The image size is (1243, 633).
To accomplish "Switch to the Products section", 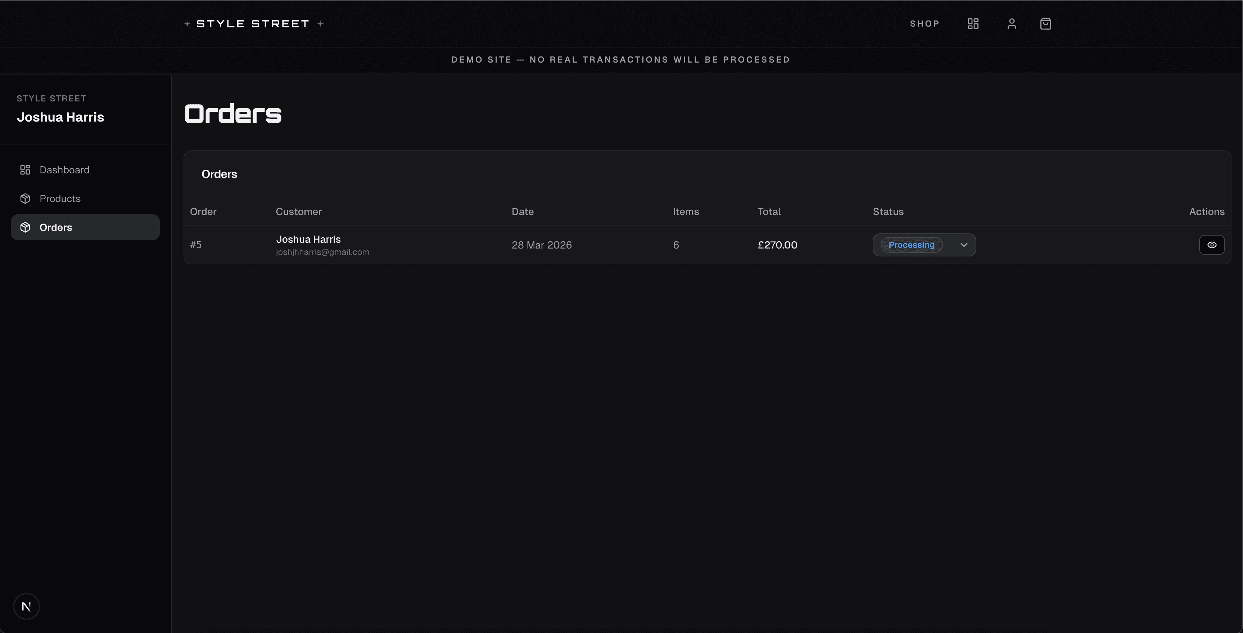I will tap(60, 198).
